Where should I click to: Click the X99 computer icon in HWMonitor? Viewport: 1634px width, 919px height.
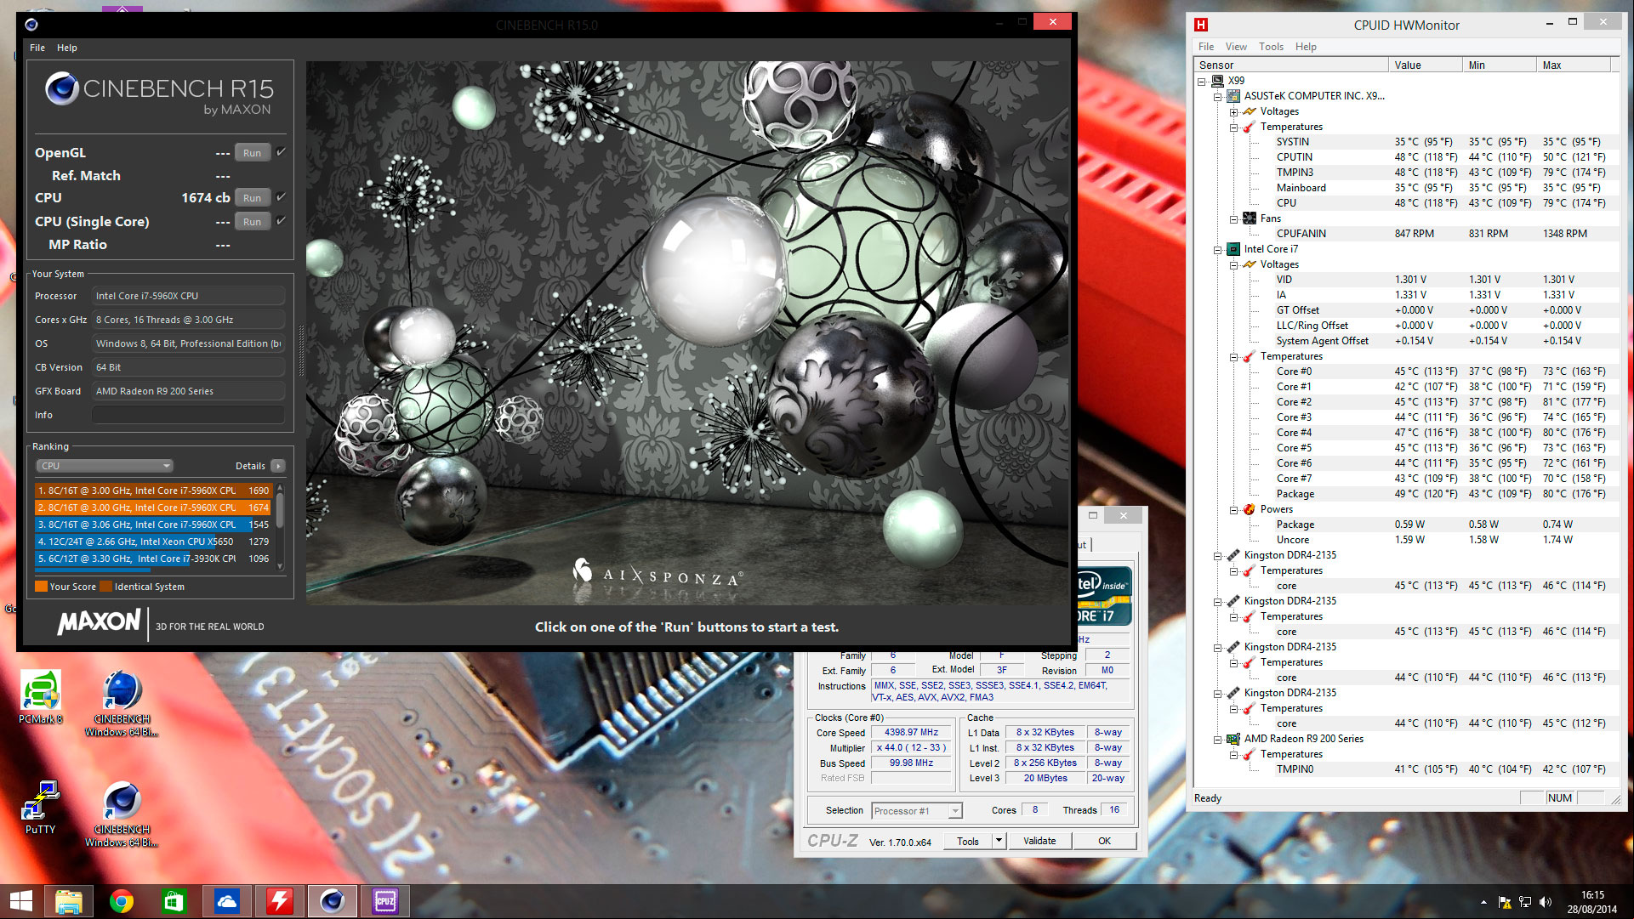coord(1217,81)
